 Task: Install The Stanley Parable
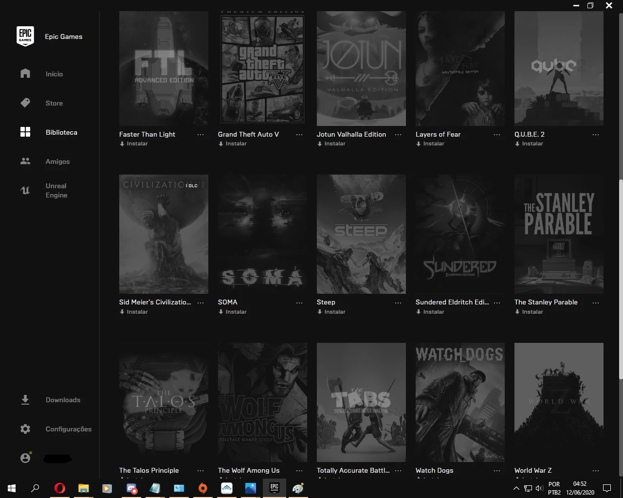529,312
